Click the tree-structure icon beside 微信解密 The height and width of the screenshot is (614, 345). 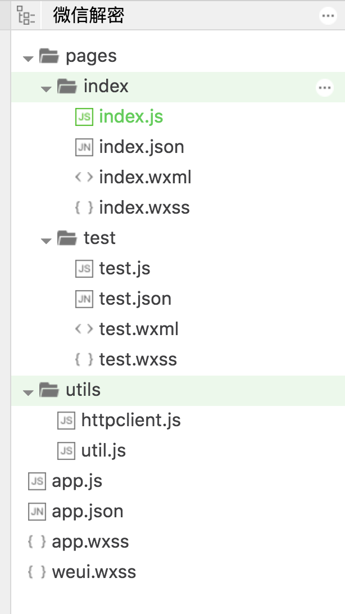tap(26, 16)
